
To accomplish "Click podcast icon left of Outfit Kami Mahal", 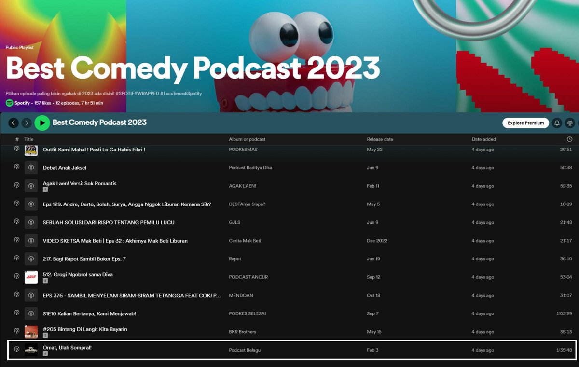I will (x=16, y=149).
